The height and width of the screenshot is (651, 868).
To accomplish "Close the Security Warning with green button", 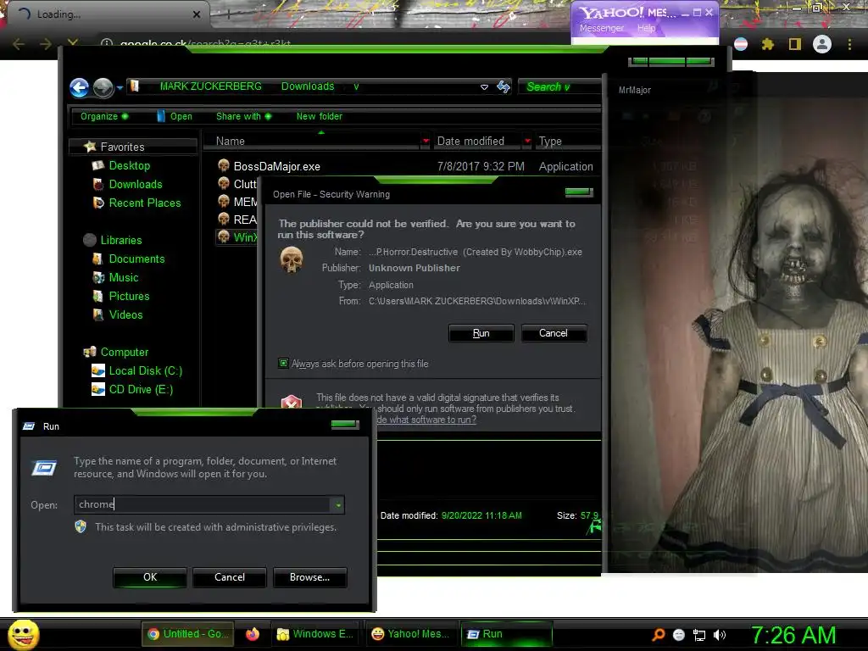I will click(578, 192).
